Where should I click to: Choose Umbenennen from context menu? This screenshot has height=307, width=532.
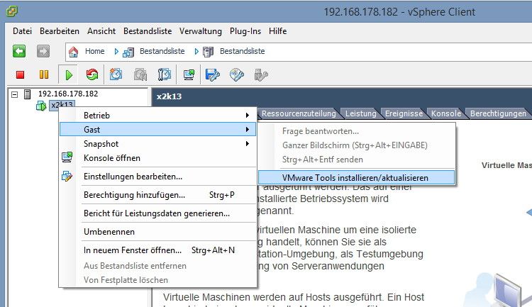157,232
